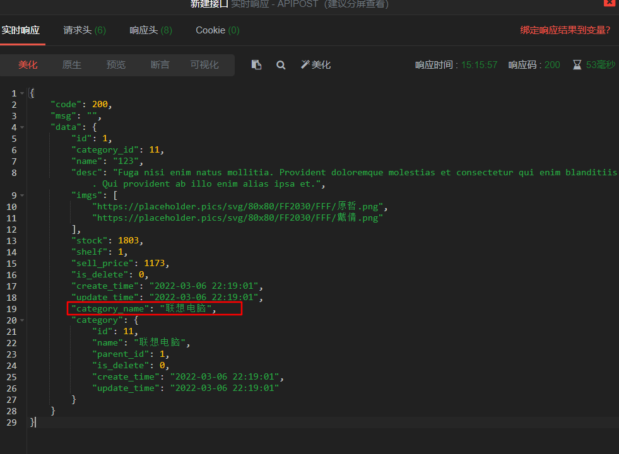Collapse the data object node
Viewport: 619px width, 454px height.
click(x=21, y=127)
